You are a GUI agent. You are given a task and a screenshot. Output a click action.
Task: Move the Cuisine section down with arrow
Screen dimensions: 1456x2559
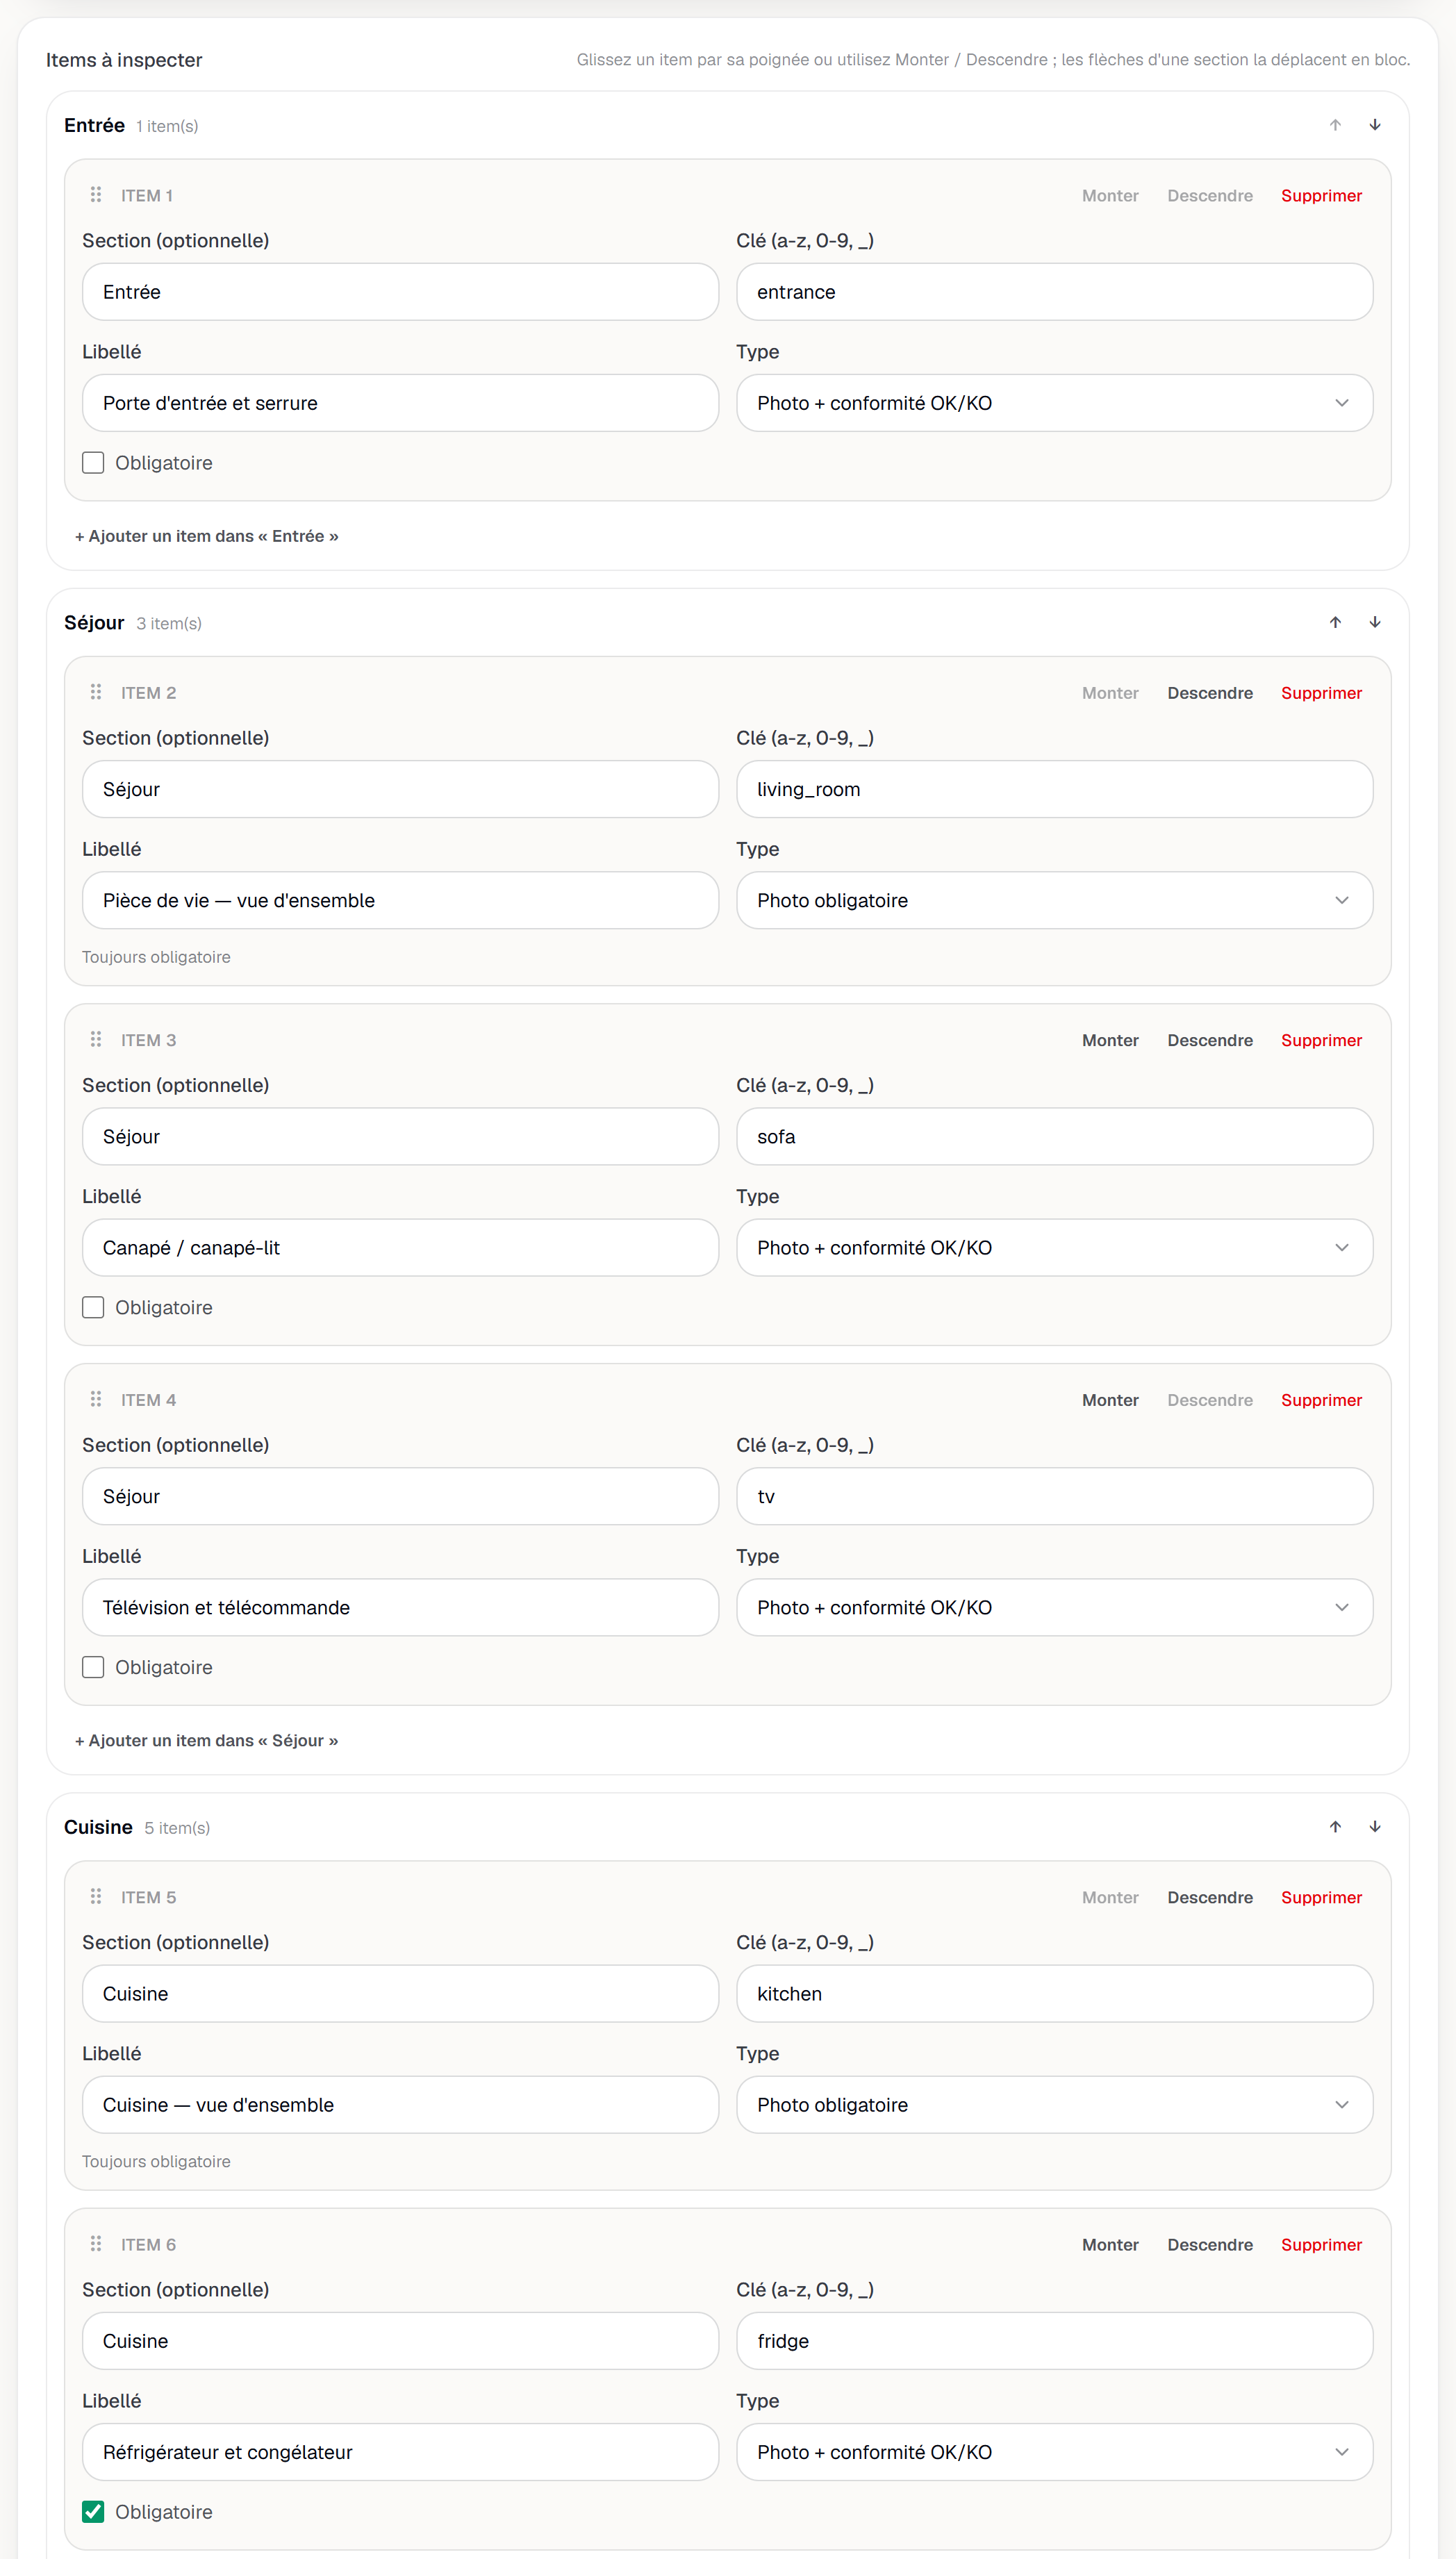click(x=1375, y=1826)
